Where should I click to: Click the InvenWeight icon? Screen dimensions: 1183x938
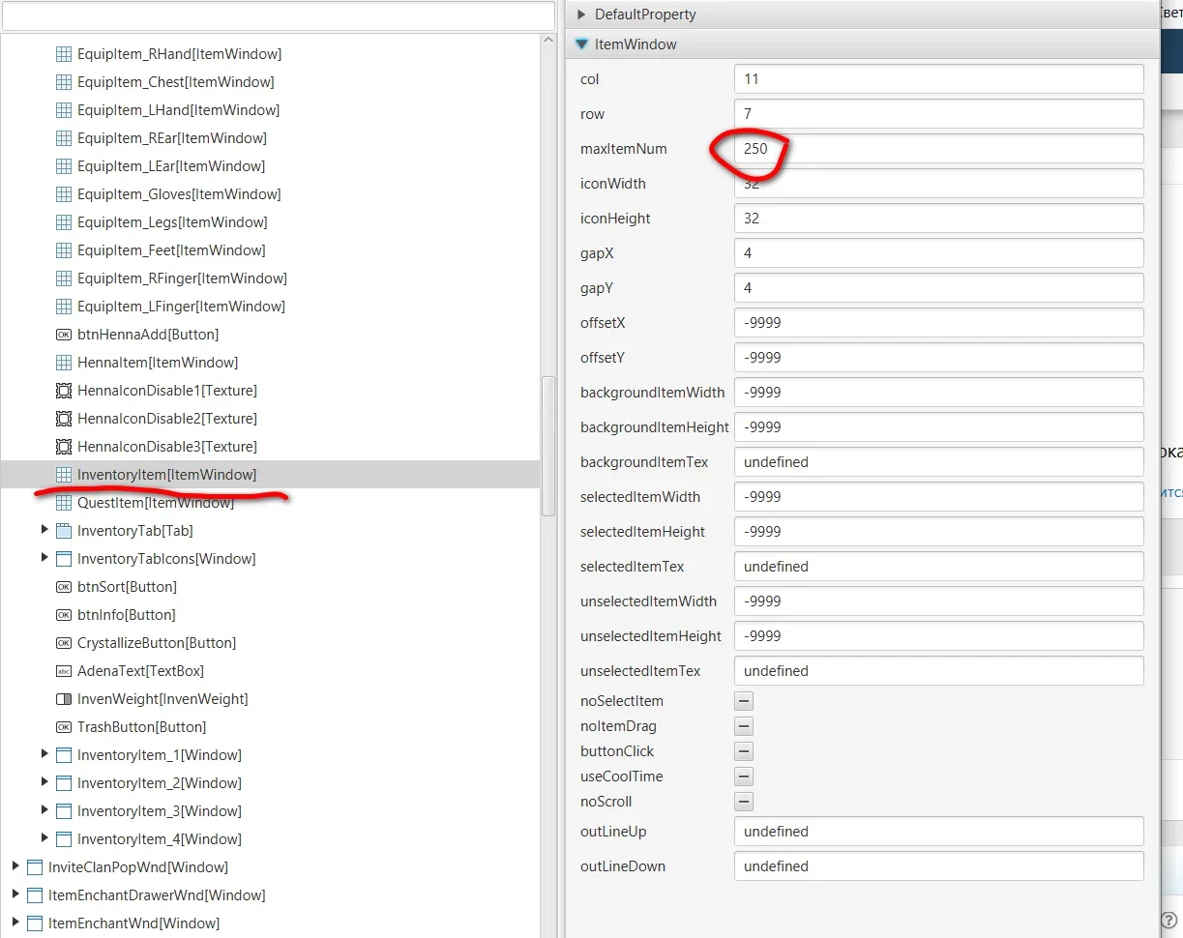tap(64, 699)
